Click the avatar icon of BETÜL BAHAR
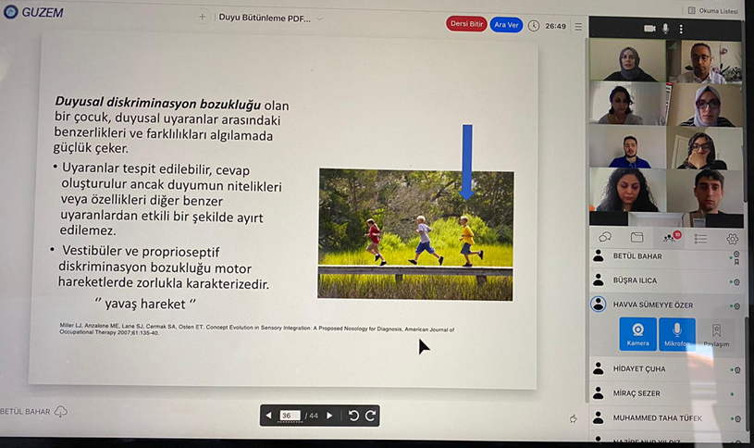This screenshot has height=448, width=754. coord(599,256)
